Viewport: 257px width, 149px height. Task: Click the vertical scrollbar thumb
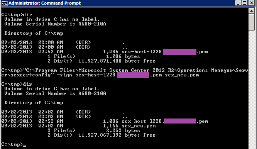(x=251, y=22)
